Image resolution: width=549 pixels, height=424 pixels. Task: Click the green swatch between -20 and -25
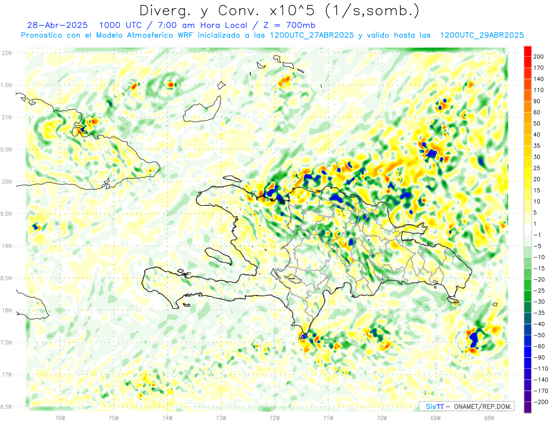coord(527,285)
